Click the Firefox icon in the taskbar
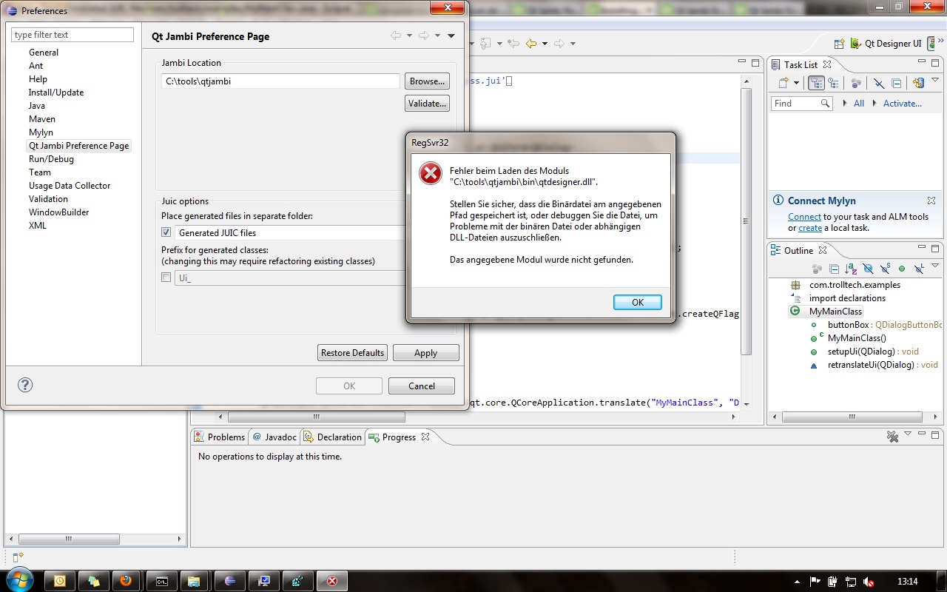The image size is (947, 592). (x=127, y=581)
